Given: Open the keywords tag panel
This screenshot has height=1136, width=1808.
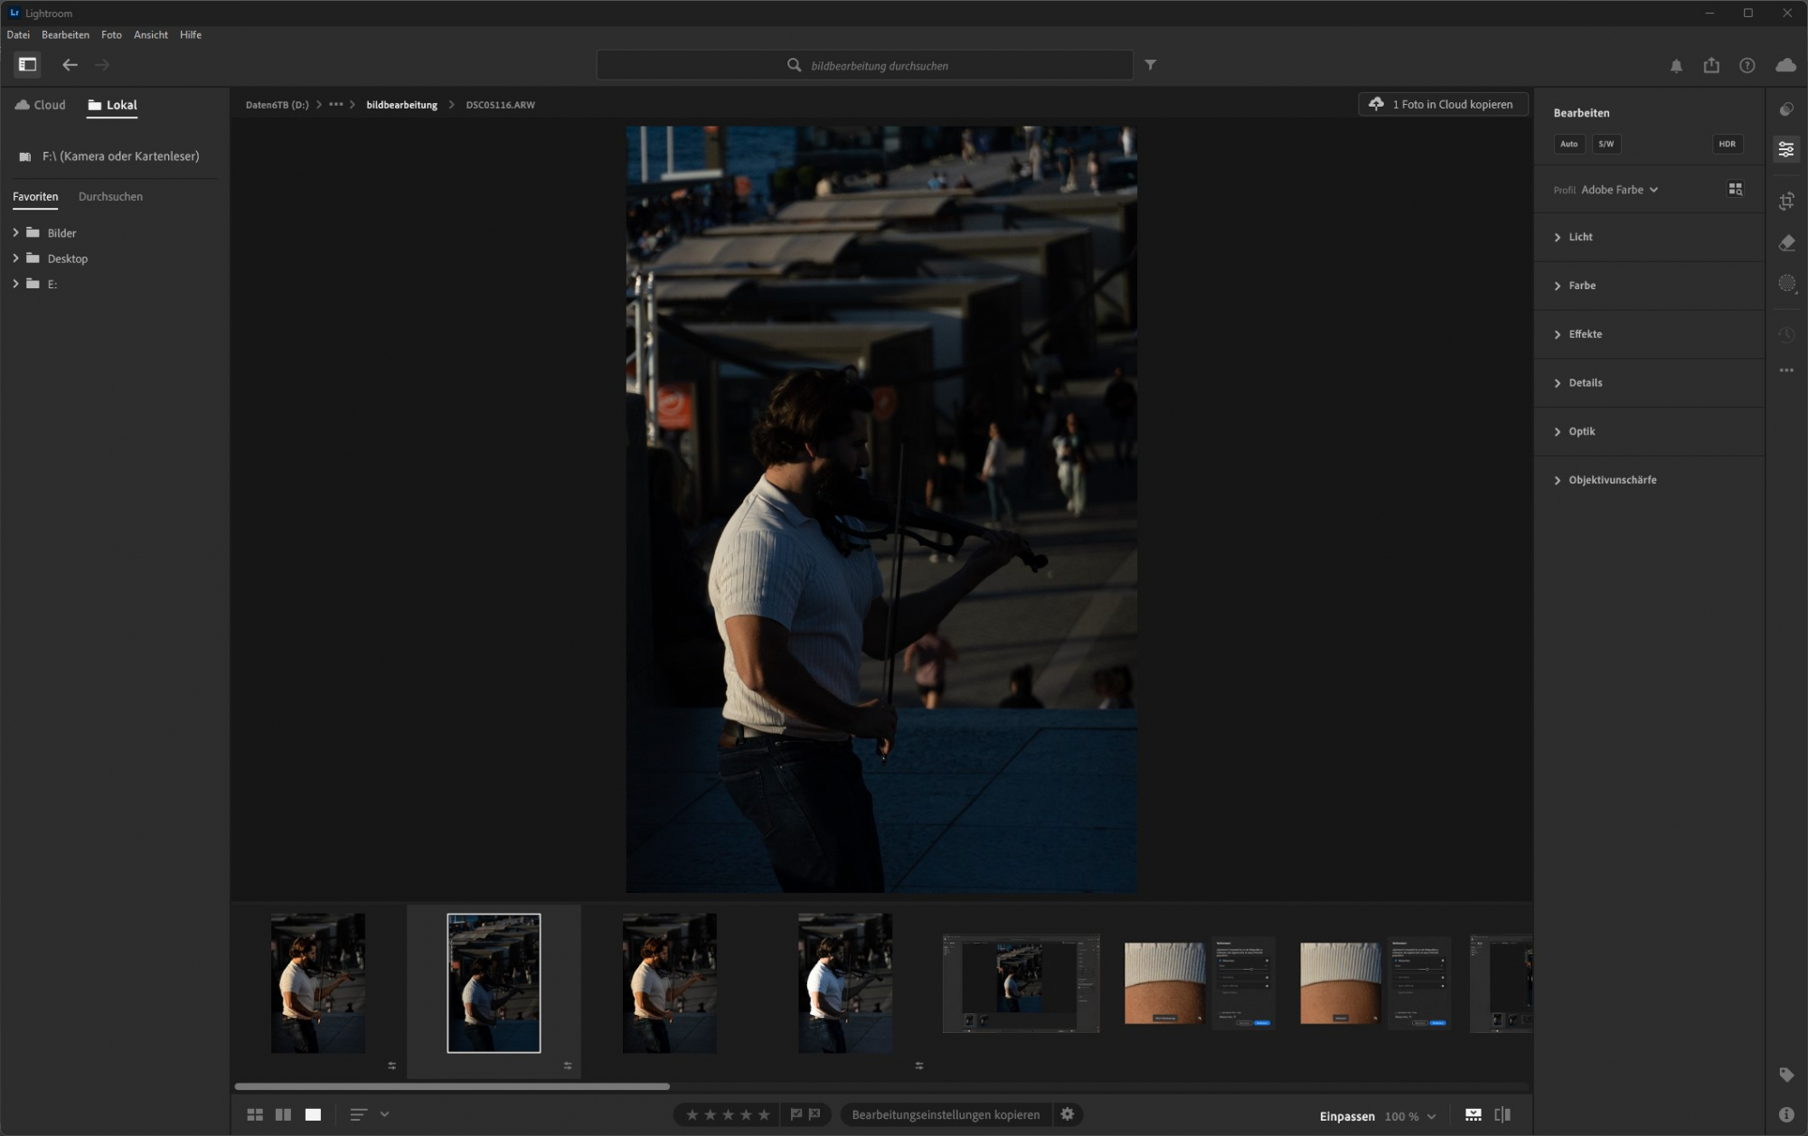Looking at the screenshot, I should [x=1786, y=1075].
